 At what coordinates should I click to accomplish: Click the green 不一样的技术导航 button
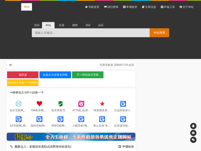click(x=88, y=75)
